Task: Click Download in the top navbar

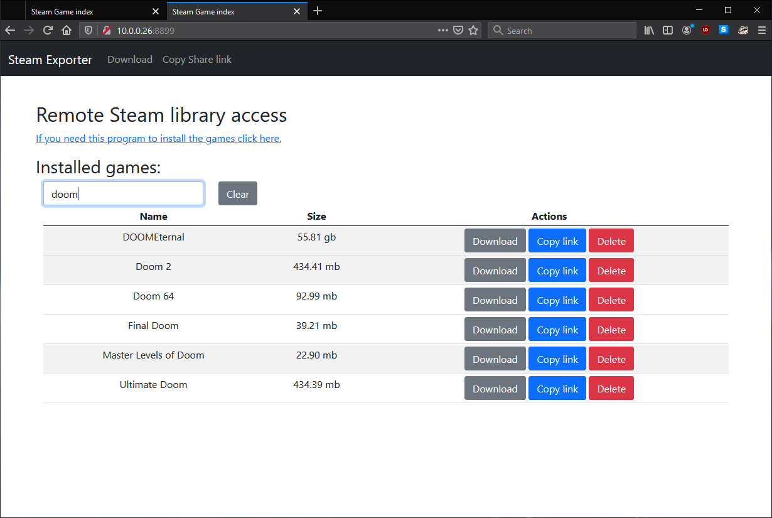Action: pyautogui.click(x=130, y=60)
